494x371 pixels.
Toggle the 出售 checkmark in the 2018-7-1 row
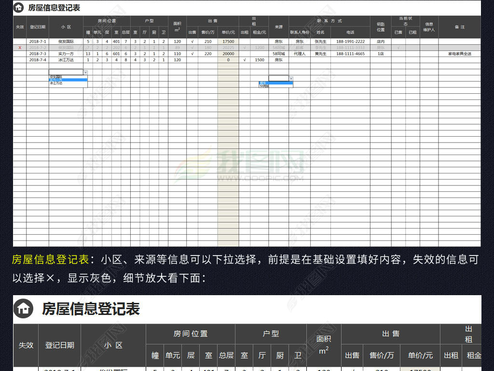tap(192, 42)
